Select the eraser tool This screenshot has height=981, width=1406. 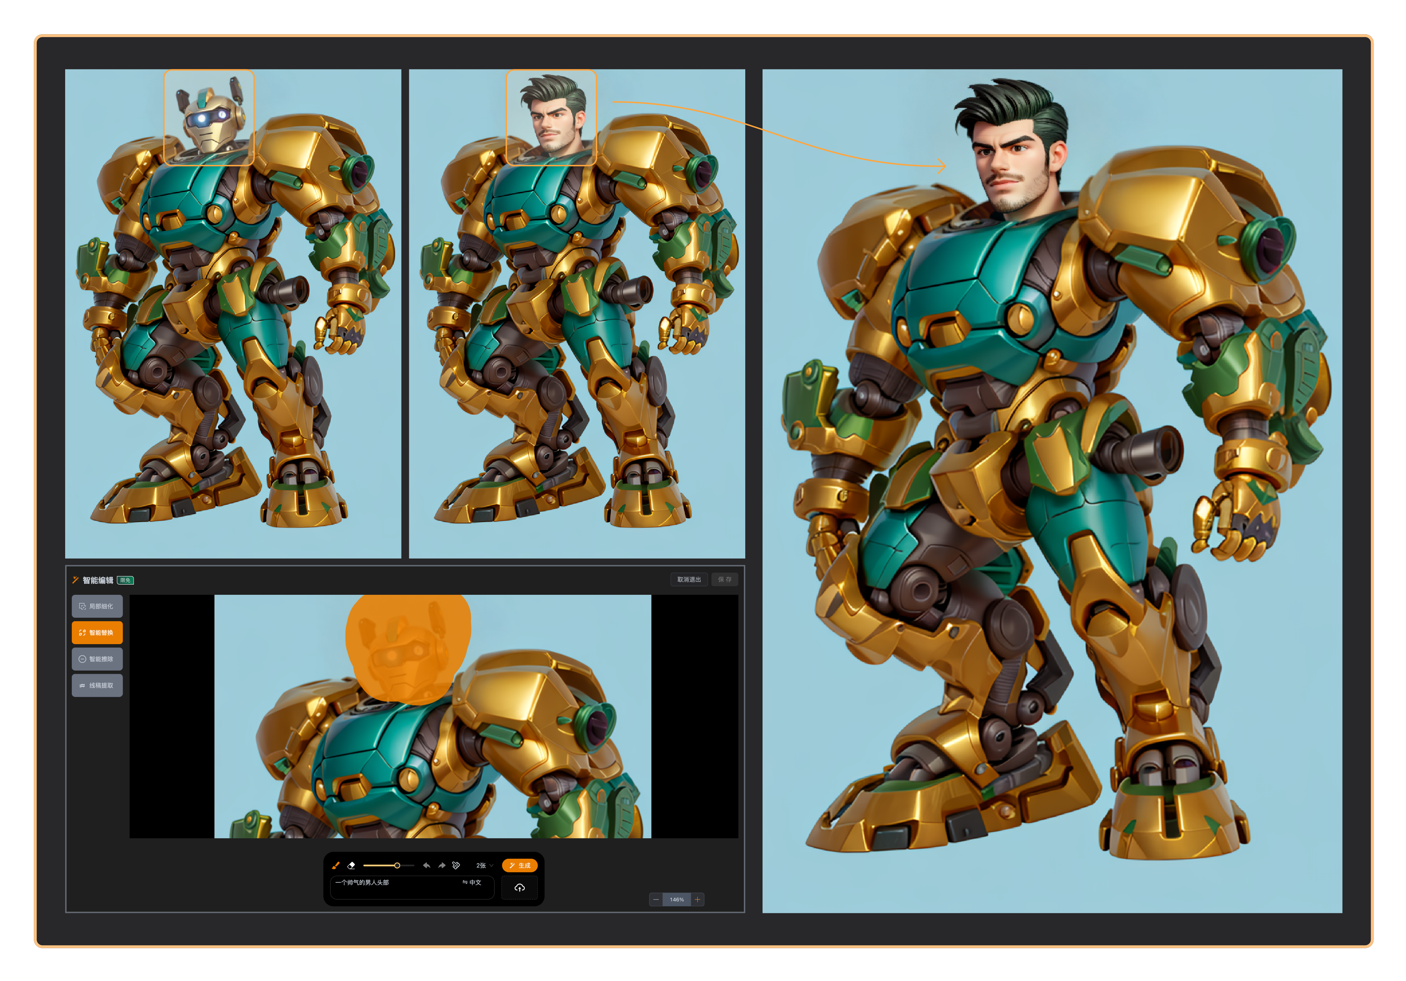point(351,865)
